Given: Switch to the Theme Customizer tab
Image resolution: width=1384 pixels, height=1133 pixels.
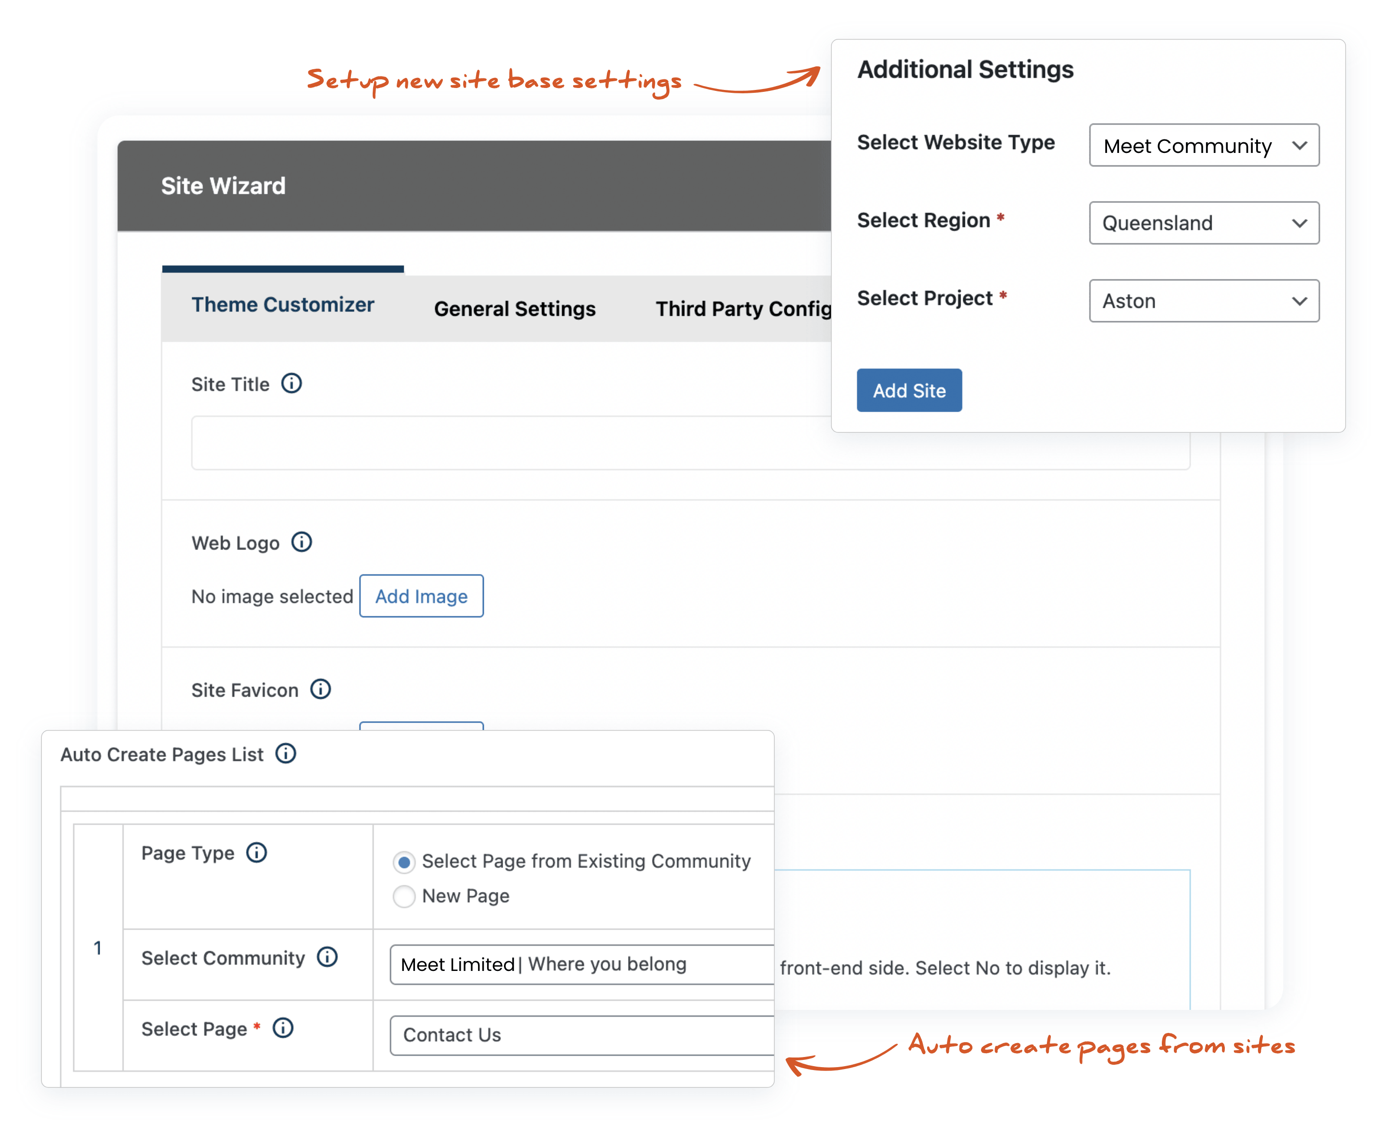Looking at the screenshot, I should coord(283,304).
